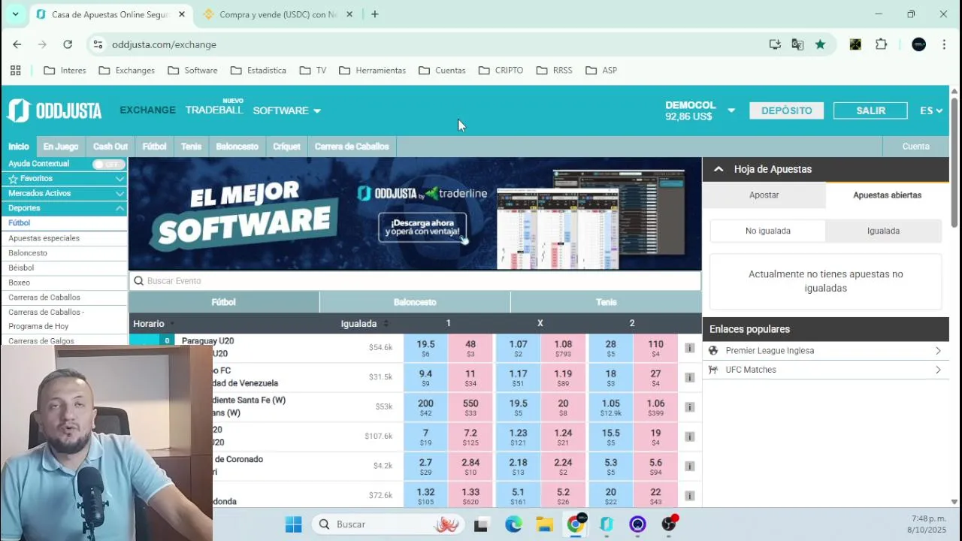The width and height of the screenshot is (962, 541).
Task: Select the Tenis events tab
Action: (x=606, y=302)
